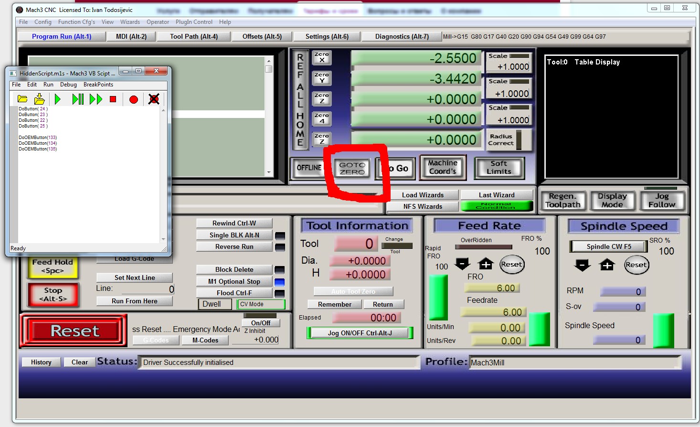Click the History button
The width and height of the screenshot is (700, 427).
pos(41,362)
